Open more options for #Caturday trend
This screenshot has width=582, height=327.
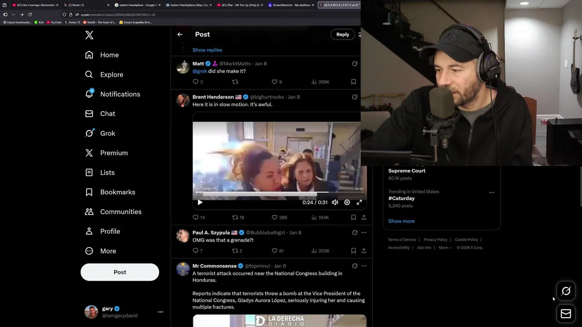492,193
